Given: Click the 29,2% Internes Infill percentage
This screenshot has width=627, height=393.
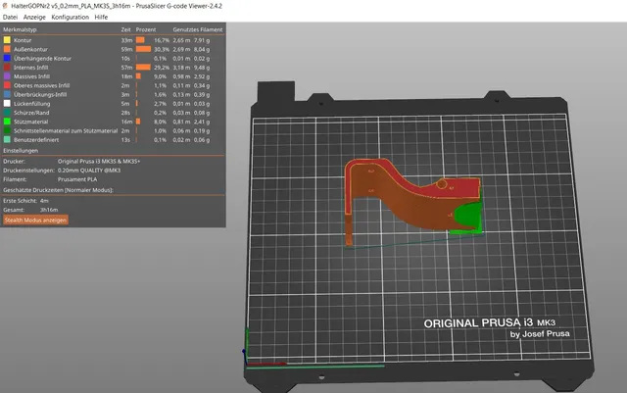Looking at the screenshot, I should [162, 68].
